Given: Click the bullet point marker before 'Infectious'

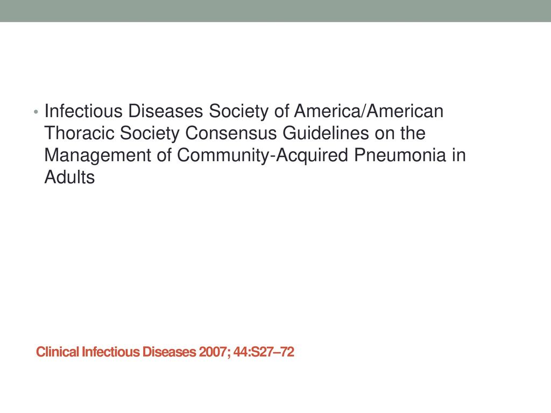Looking at the screenshot, I should click(x=36, y=112).
